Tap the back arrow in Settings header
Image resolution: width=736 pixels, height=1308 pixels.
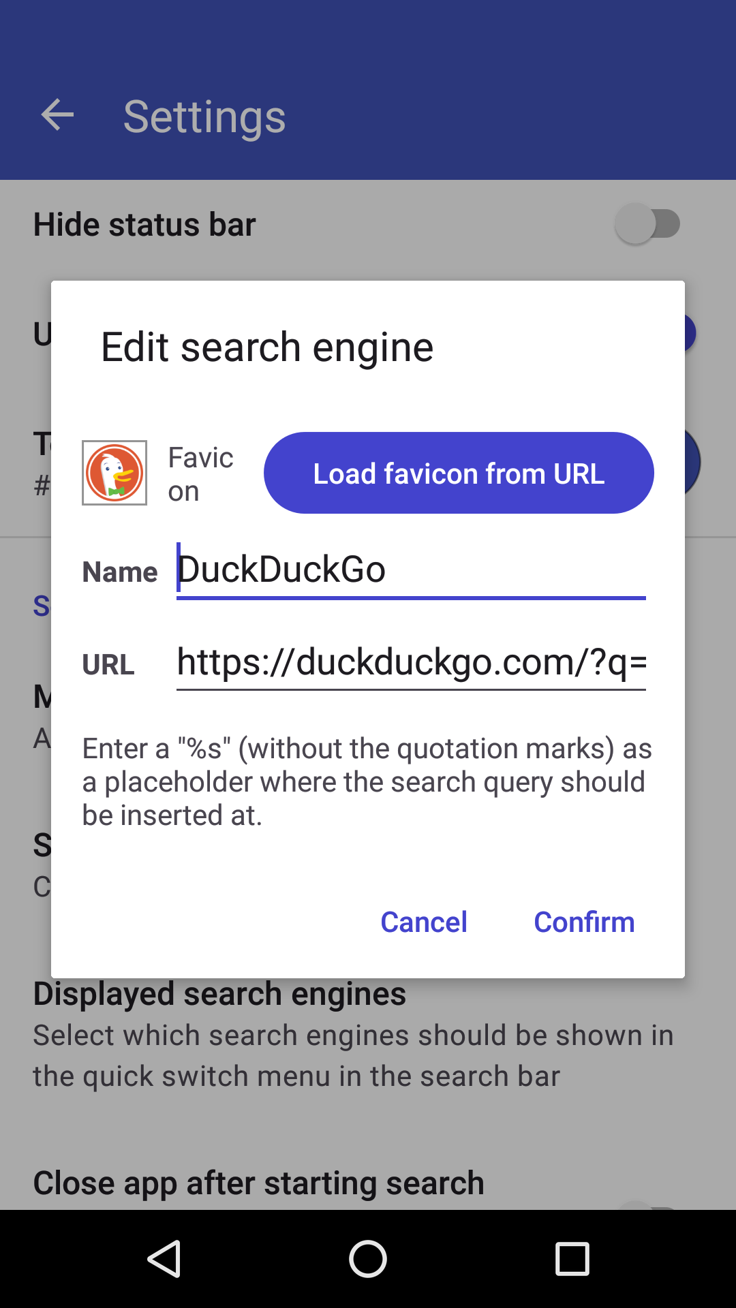[x=57, y=115]
